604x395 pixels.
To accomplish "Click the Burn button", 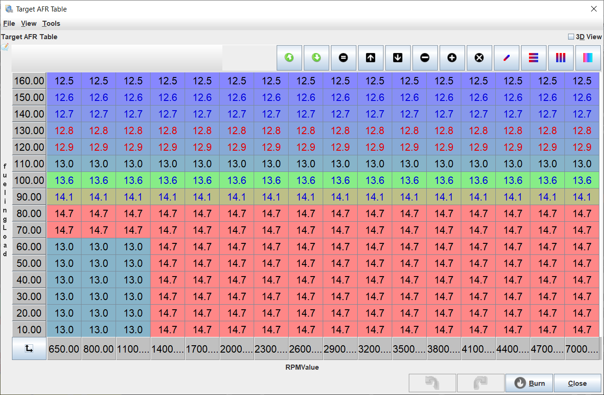I will (529, 383).
